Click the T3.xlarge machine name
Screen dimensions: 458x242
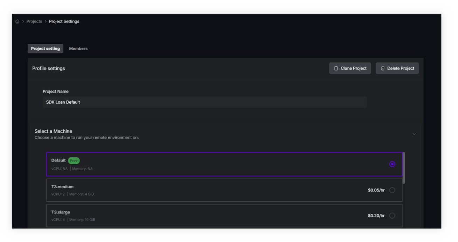[61, 212]
